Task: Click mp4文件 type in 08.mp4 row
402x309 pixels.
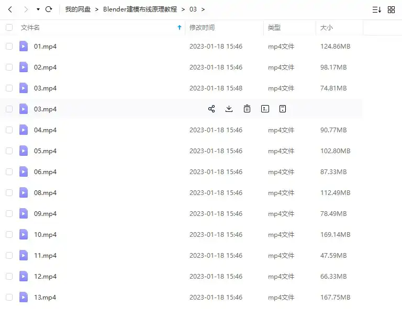Action: tap(281, 193)
